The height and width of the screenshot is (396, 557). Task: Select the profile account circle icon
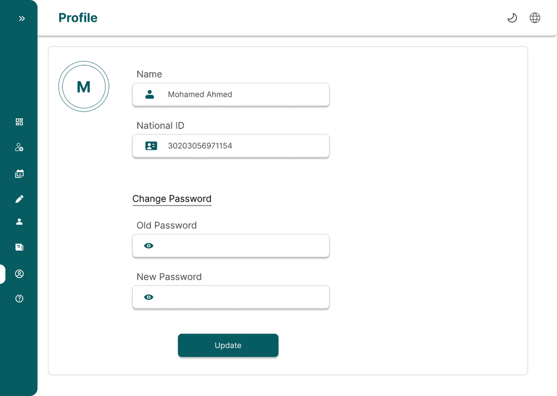(x=20, y=274)
